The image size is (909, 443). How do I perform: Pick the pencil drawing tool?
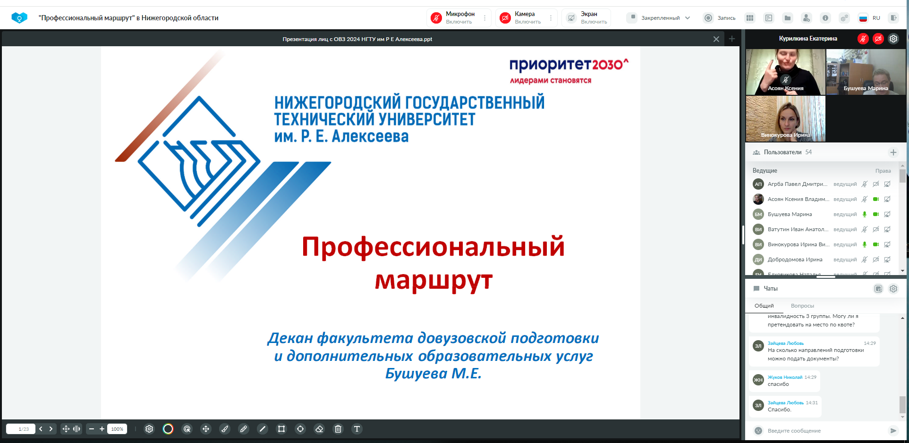tap(244, 429)
